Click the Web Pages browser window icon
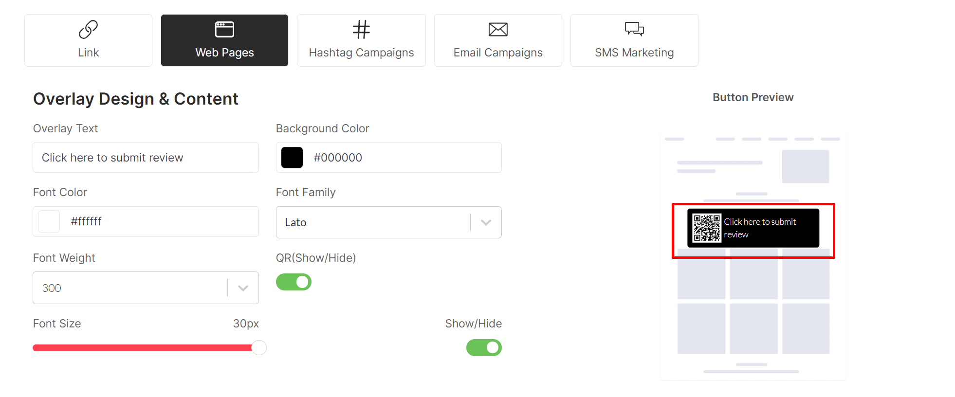Image resolution: width=955 pixels, height=397 pixels. coord(224,29)
